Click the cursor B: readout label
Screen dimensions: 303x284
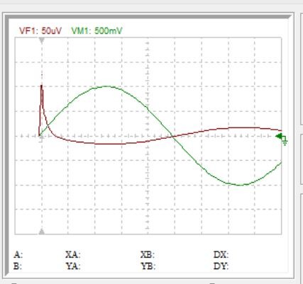click(x=18, y=266)
